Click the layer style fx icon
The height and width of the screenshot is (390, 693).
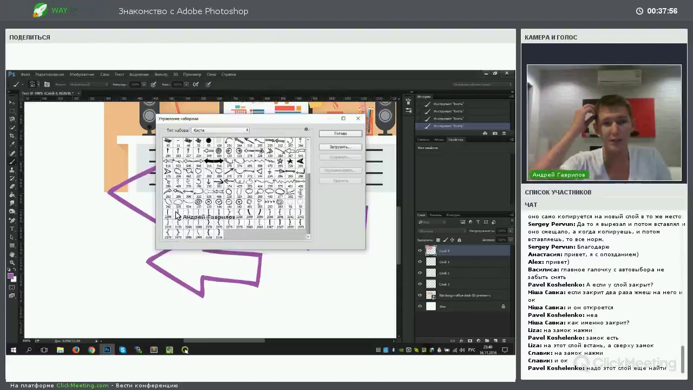pos(461,341)
